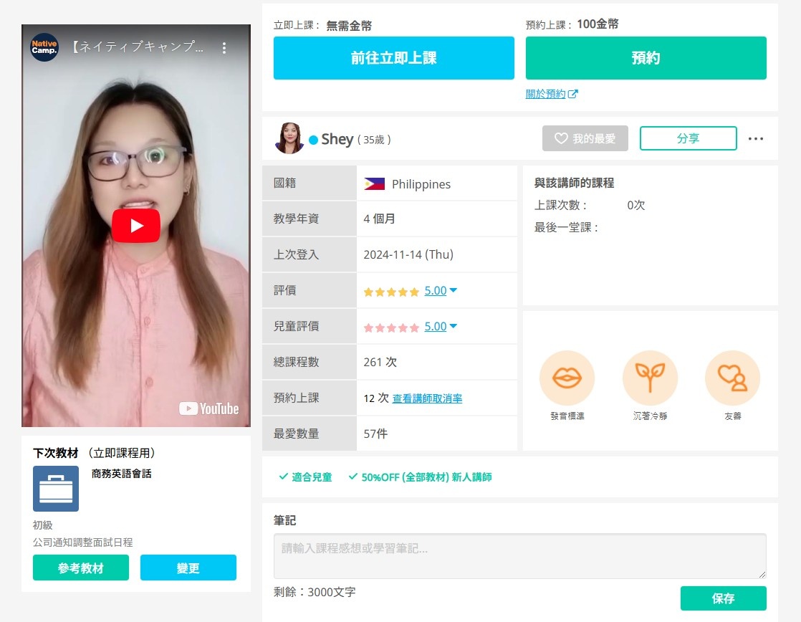This screenshot has height=622, width=801.
Task: Click the 公司通知調整面試日程 lesson text
Action: pyautogui.click(x=83, y=542)
